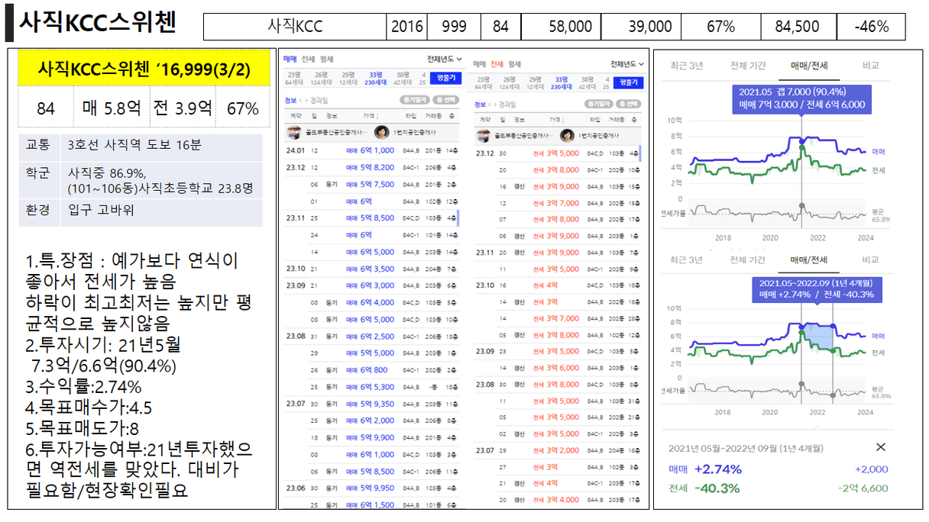
Task: Select 월세 tab in the blue sale listing panel
Action: (x=326, y=59)
